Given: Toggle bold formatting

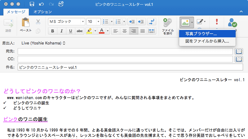Looking at the screenshot, I should pyautogui.click(x=53, y=31).
